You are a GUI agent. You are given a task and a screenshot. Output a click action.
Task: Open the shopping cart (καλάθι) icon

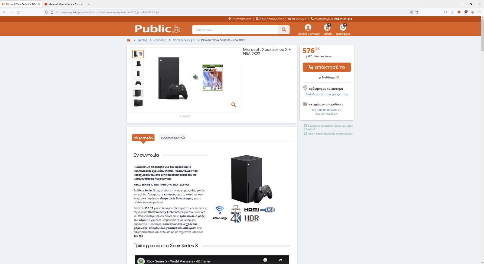[x=327, y=28]
